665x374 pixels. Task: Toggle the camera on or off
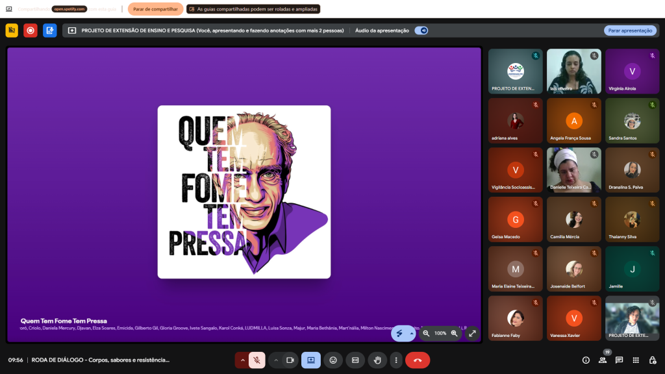[290, 360]
